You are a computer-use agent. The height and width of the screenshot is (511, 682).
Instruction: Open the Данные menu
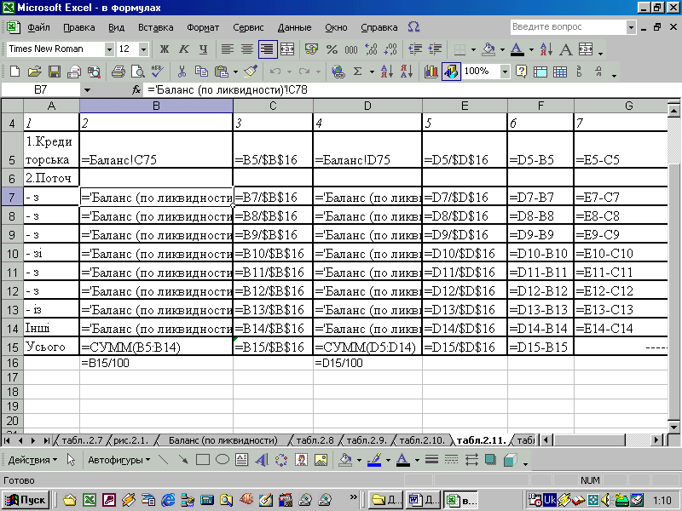coord(294,27)
